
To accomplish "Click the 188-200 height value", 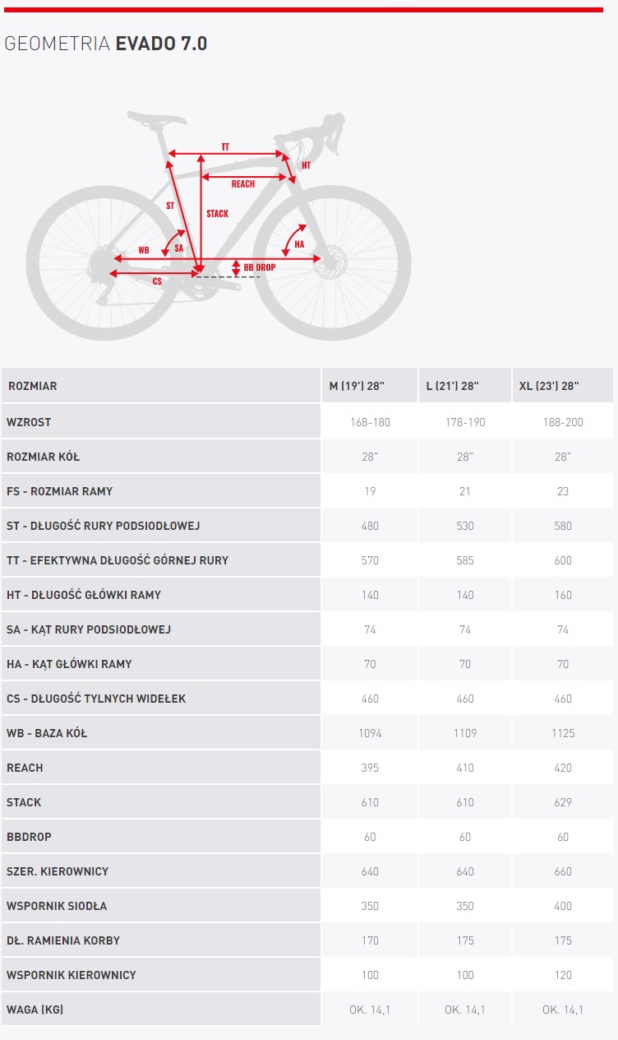I will pyautogui.click(x=563, y=422).
